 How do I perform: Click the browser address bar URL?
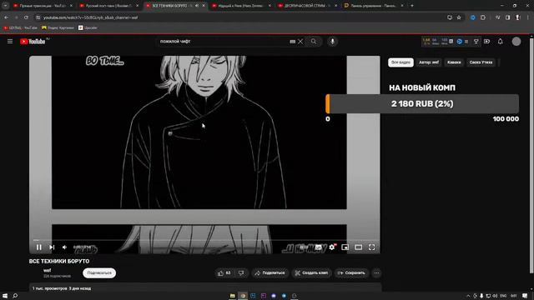[91, 17]
